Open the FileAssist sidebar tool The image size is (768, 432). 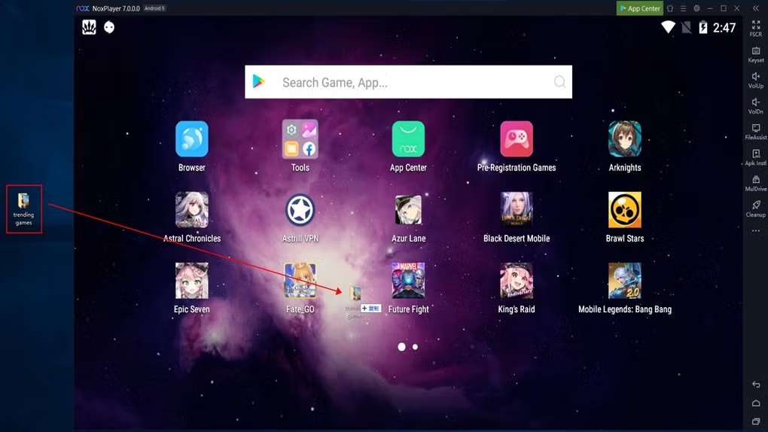755,132
